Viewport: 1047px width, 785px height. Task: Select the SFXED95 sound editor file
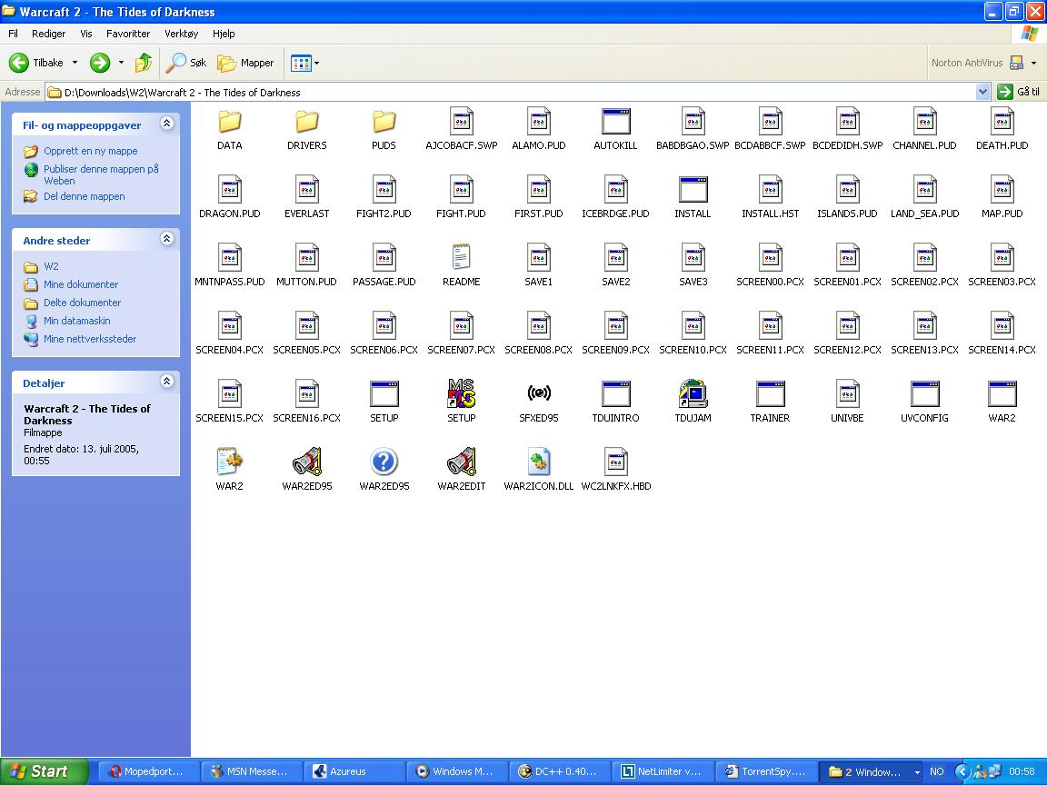point(538,394)
